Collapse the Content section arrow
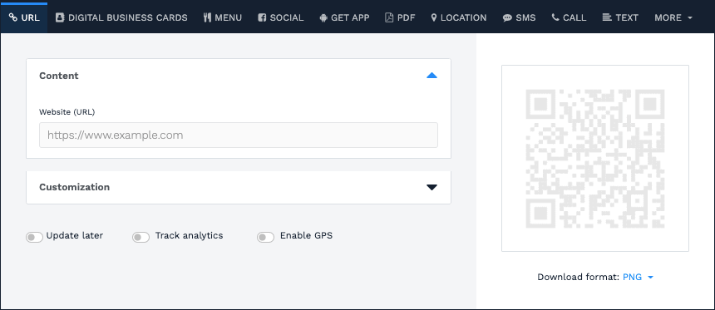Screen dimensions: 715x310 point(431,76)
